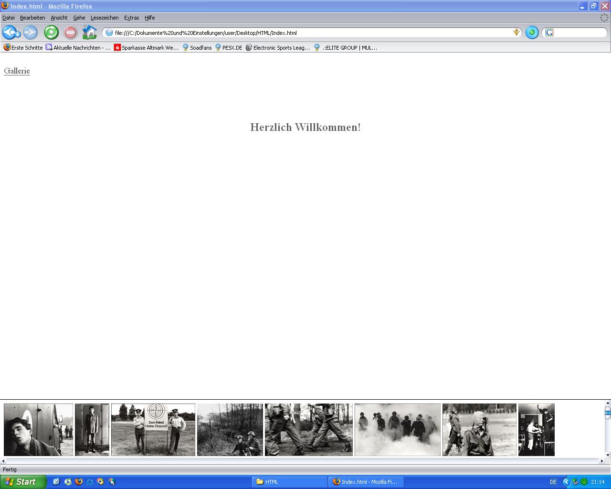Click the Forward navigation arrow button
The image size is (611, 489).
30,32
